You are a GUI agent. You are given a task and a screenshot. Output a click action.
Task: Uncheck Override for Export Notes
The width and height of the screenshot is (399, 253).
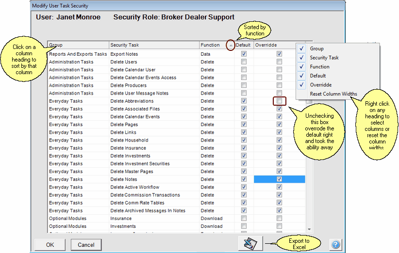pyautogui.click(x=279, y=54)
